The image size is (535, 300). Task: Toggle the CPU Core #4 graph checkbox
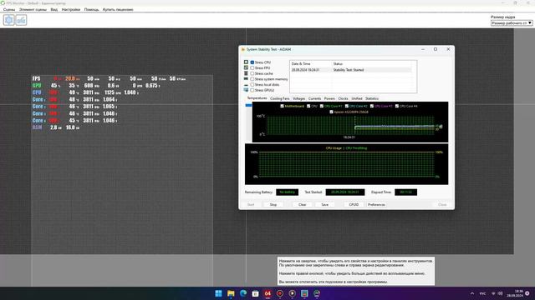397,106
